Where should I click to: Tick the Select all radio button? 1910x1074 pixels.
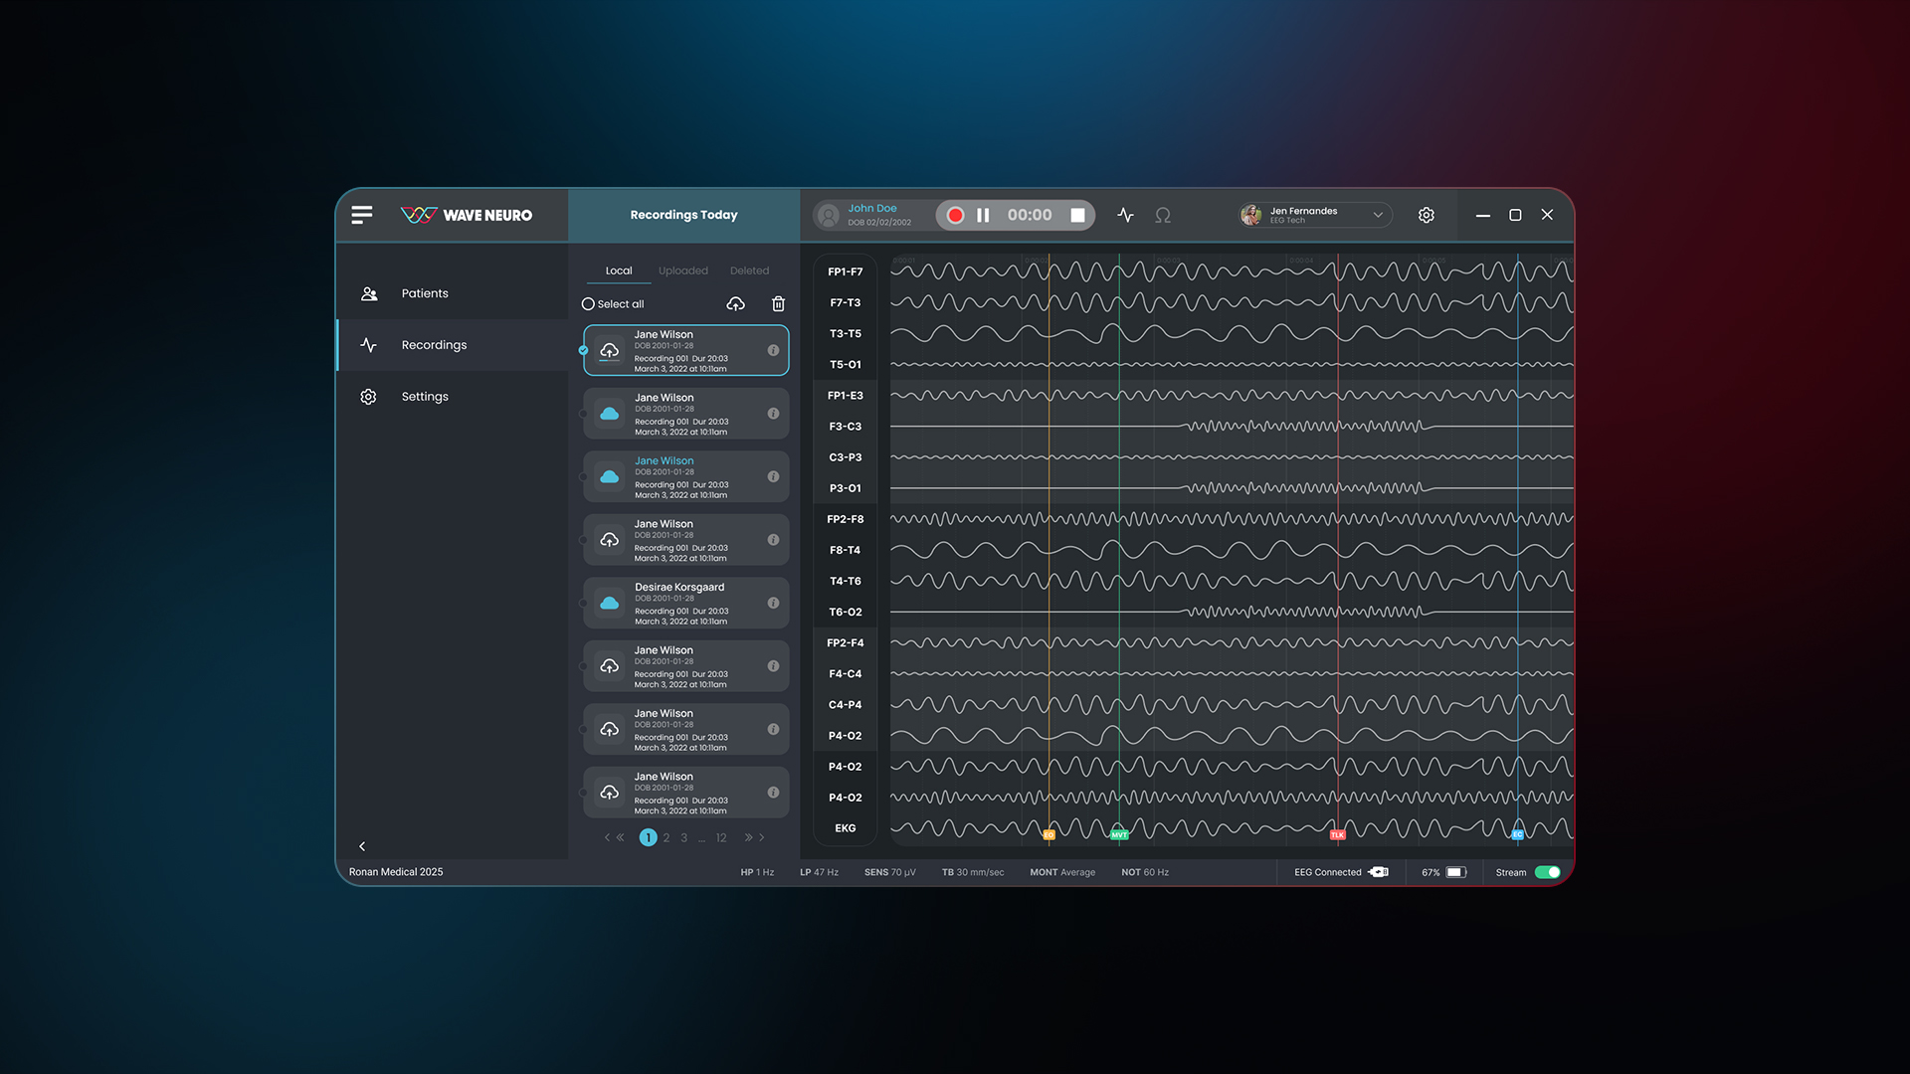click(x=588, y=304)
